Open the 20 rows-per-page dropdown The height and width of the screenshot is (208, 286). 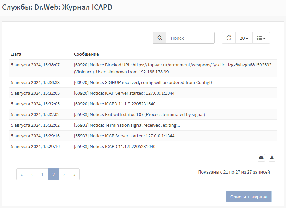click(244, 38)
